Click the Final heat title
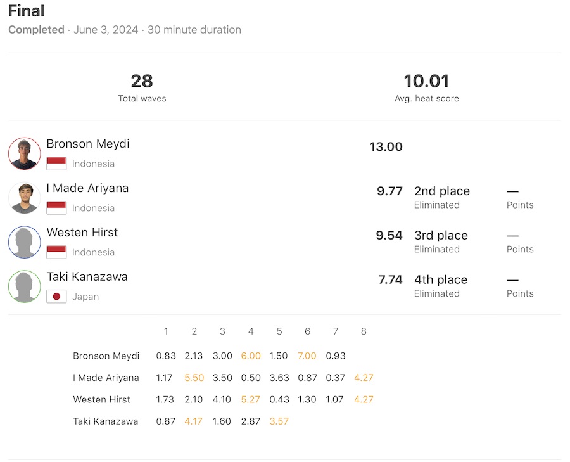The image size is (570, 462). pyautogui.click(x=26, y=11)
